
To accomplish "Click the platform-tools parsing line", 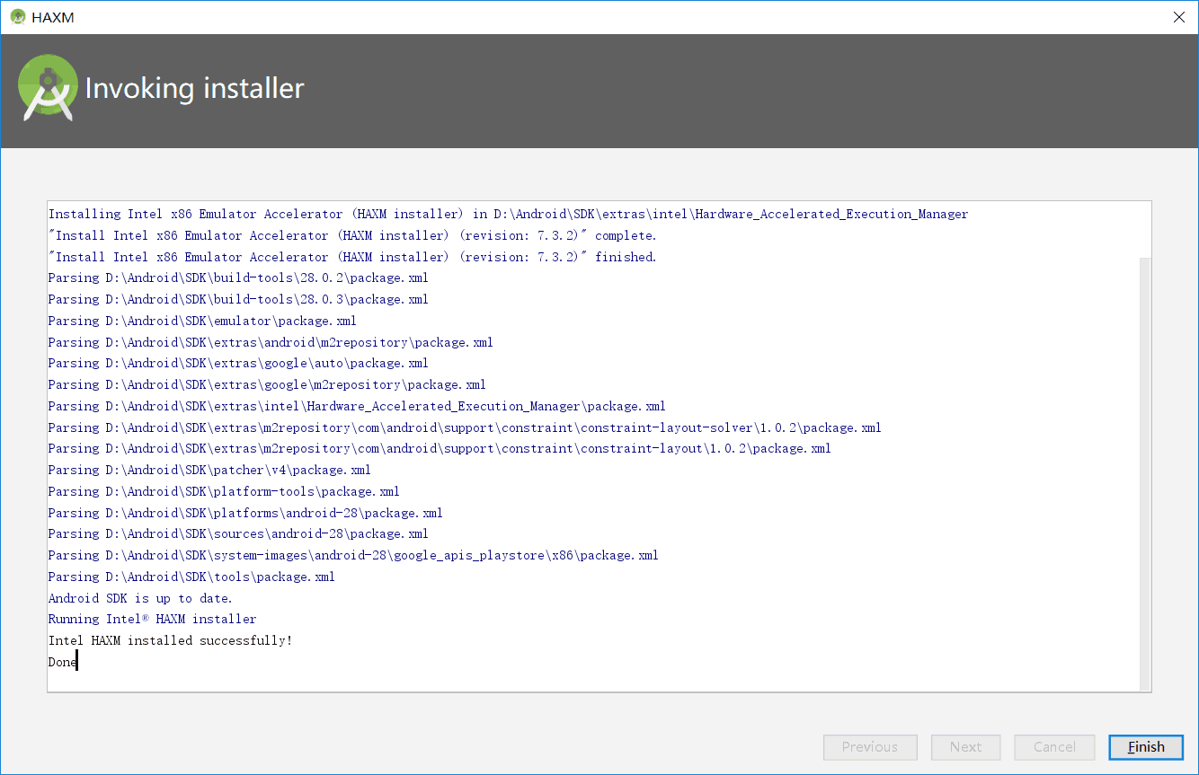I will coord(224,491).
